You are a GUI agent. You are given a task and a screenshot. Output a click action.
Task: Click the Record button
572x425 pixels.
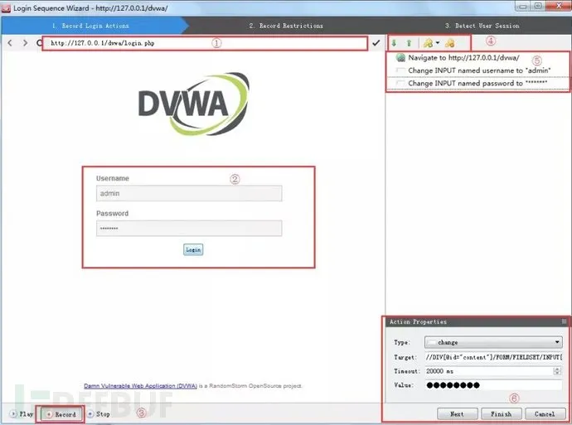61,414
